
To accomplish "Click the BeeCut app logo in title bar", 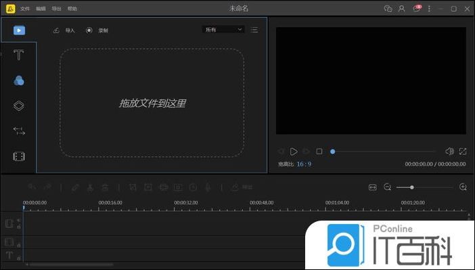I will [x=10, y=9].
